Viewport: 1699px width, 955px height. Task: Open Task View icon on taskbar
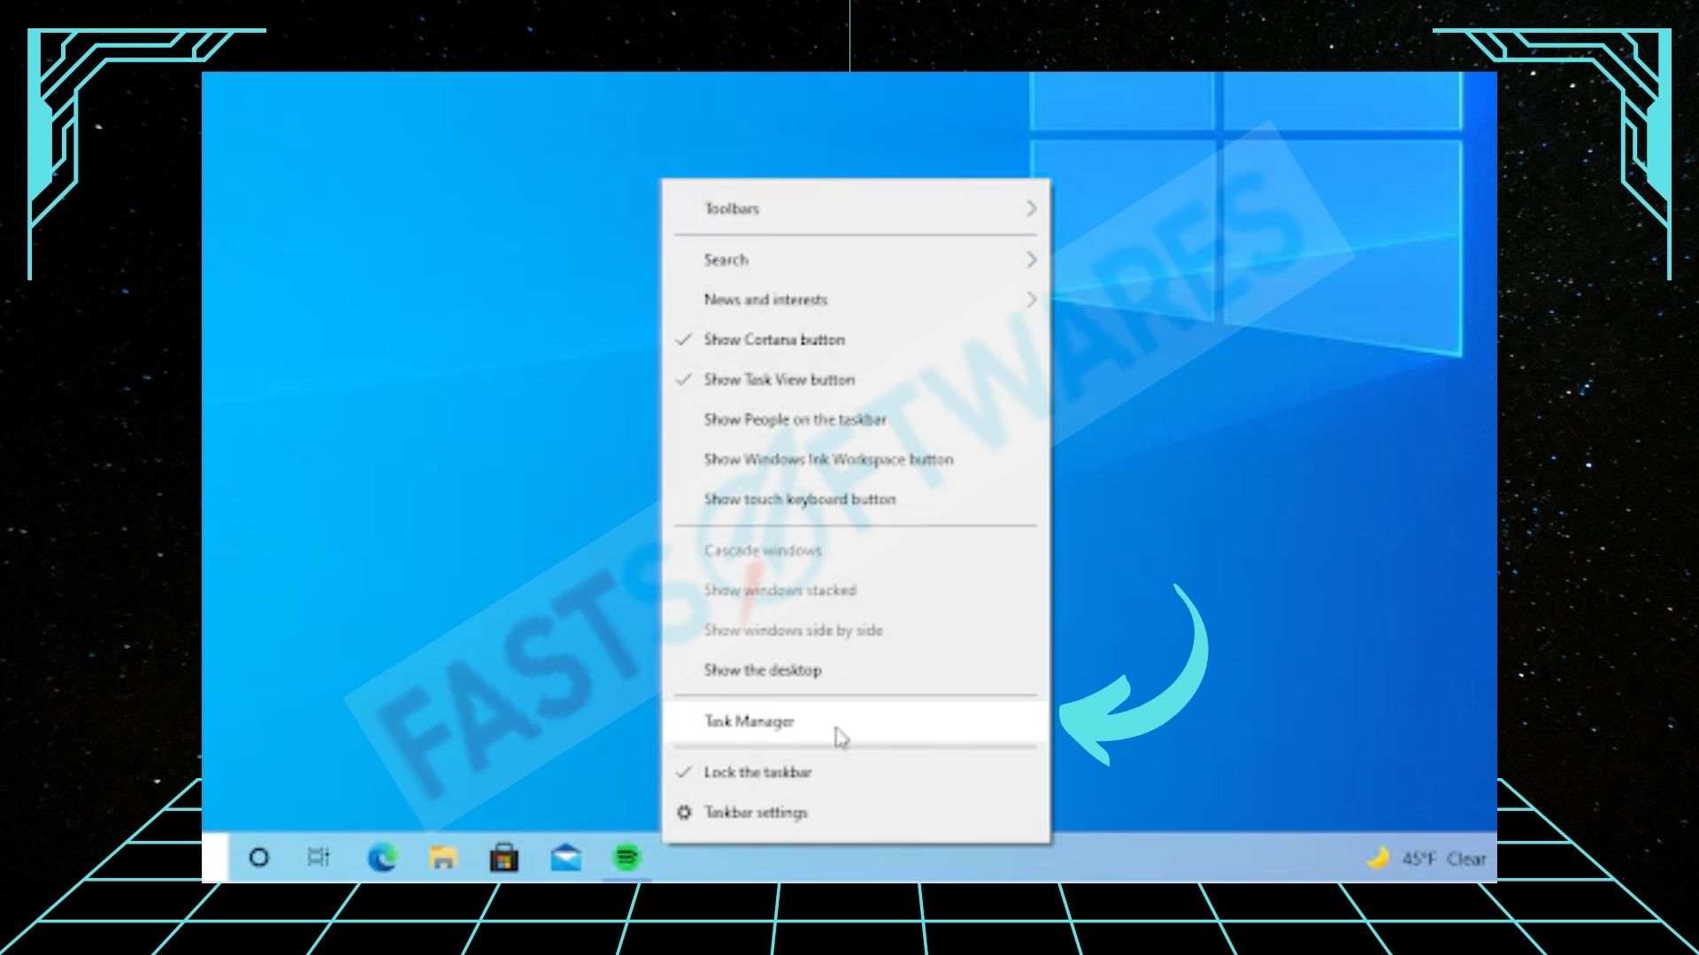[x=319, y=857]
